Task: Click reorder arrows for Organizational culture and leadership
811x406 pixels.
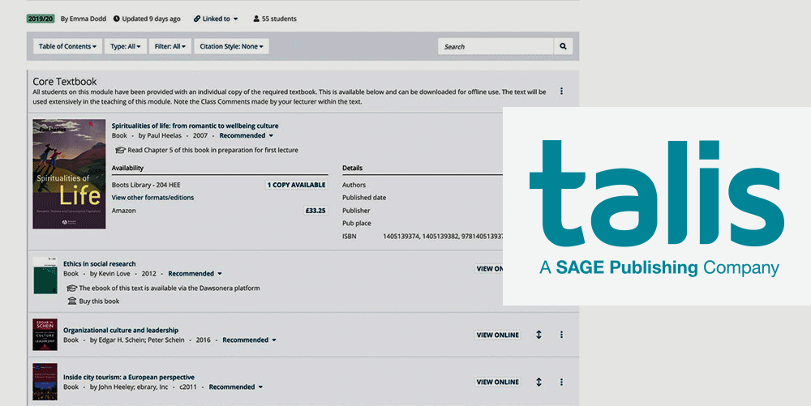Action: [539, 335]
